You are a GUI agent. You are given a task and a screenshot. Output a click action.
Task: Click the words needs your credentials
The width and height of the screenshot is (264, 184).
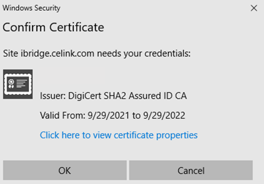pyautogui.click(x=144, y=53)
